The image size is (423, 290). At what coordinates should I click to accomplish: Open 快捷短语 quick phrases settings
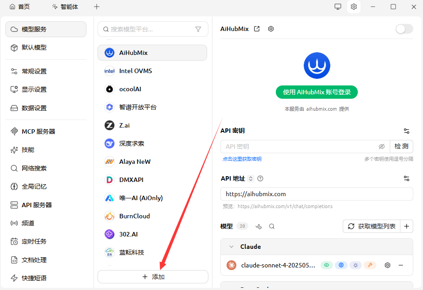click(46, 278)
